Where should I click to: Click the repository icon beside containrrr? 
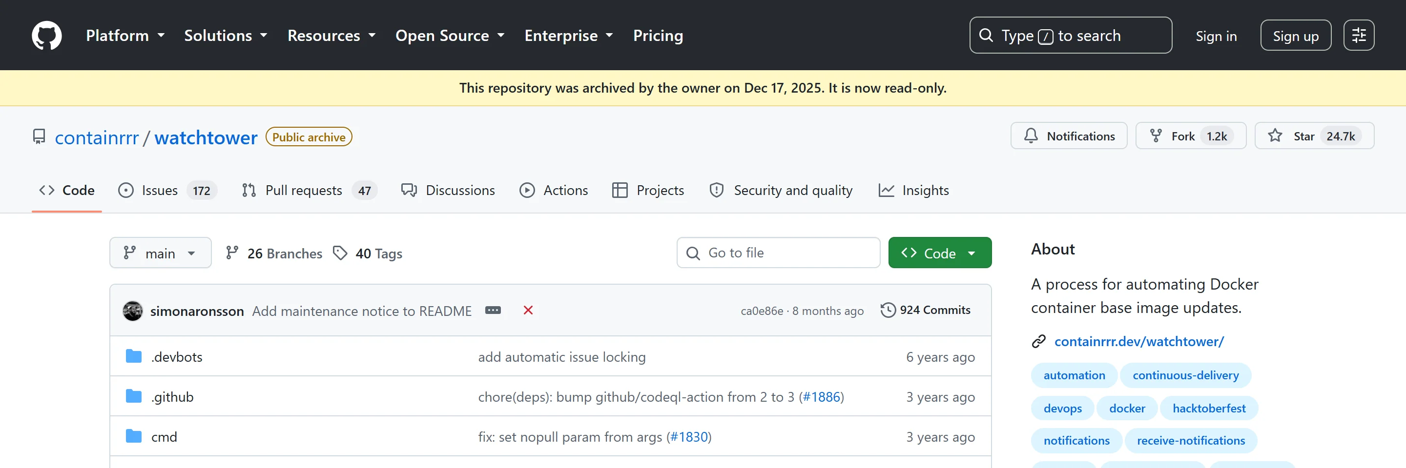39,137
